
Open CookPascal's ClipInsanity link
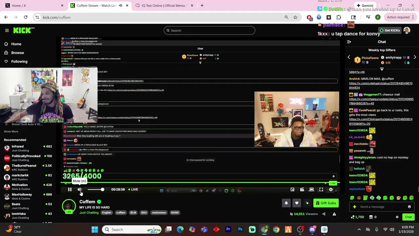click(x=381, y=122)
